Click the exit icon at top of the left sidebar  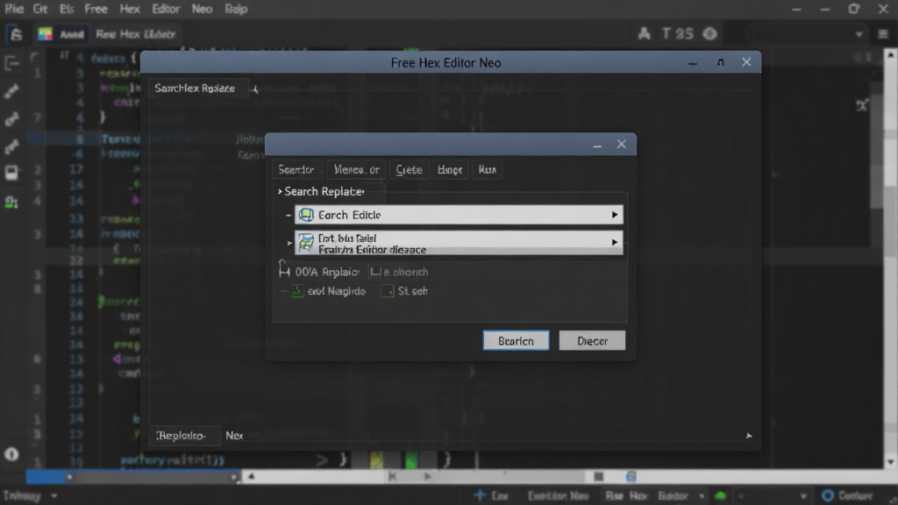tap(11, 63)
